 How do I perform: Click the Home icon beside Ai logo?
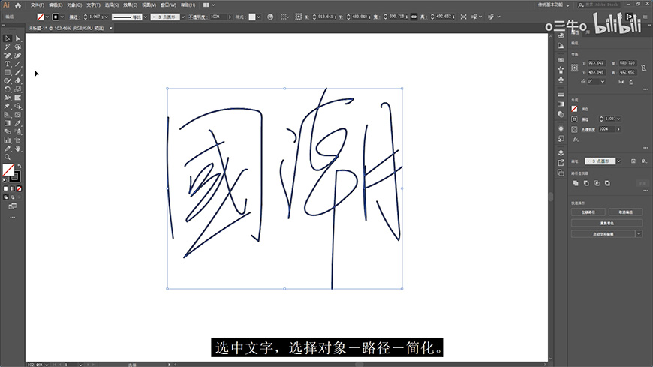18,5
